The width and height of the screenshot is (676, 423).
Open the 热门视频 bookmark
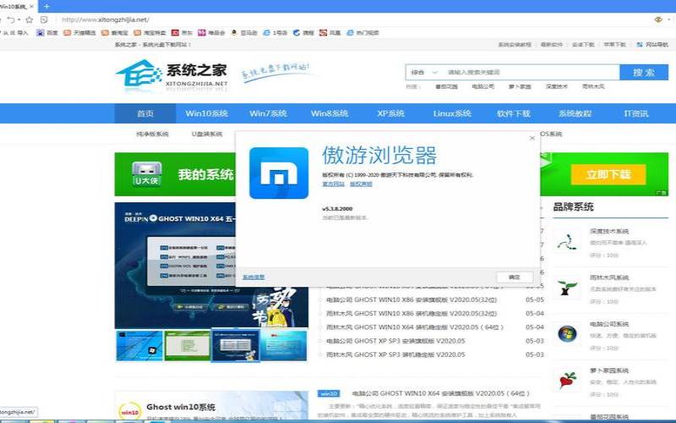[x=363, y=33]
